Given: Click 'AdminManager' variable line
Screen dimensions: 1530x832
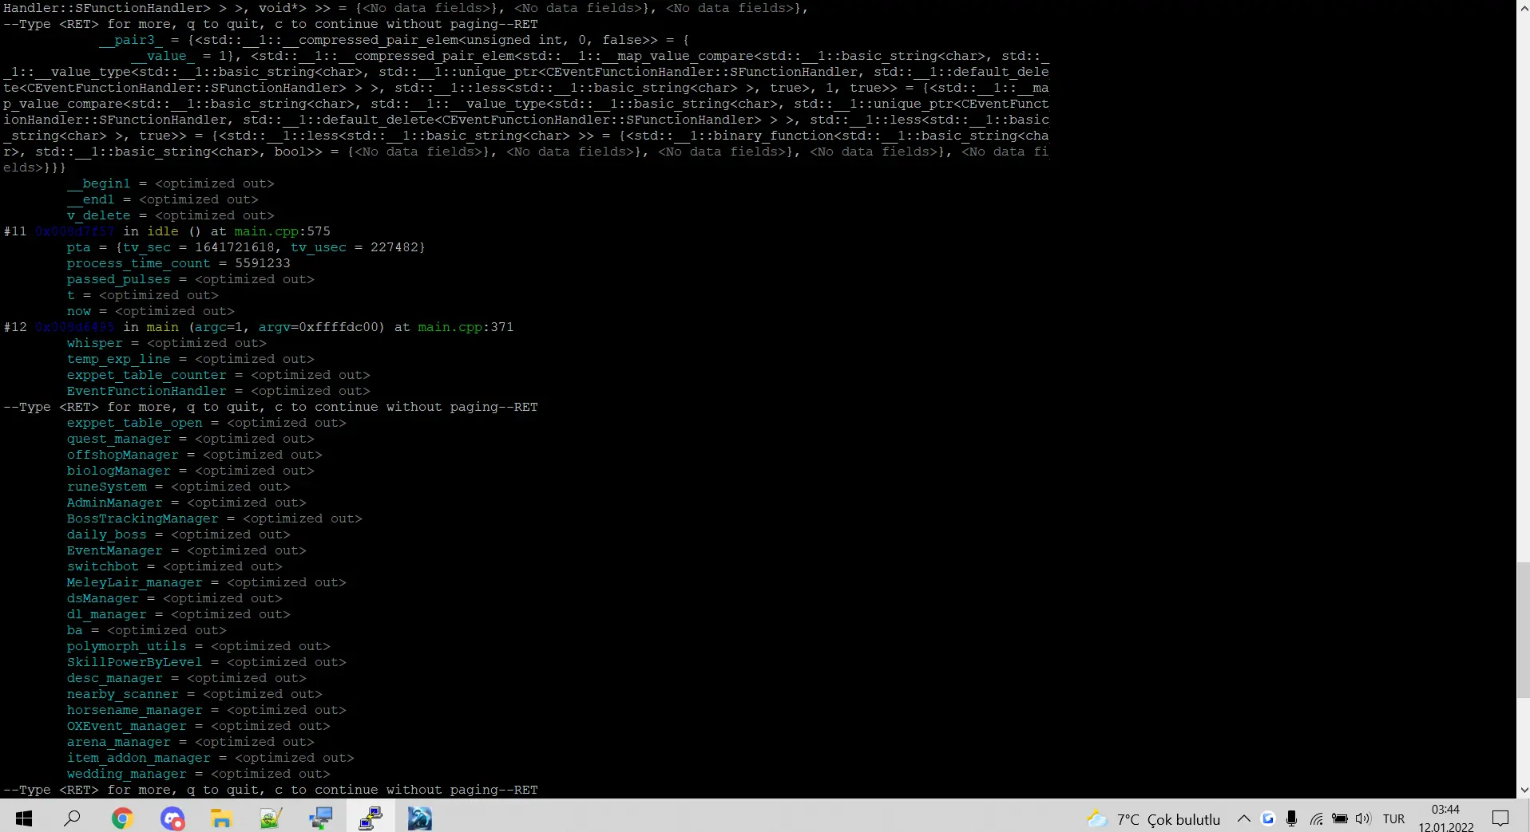Looking at the screenshot, I should tap(187, 503).
